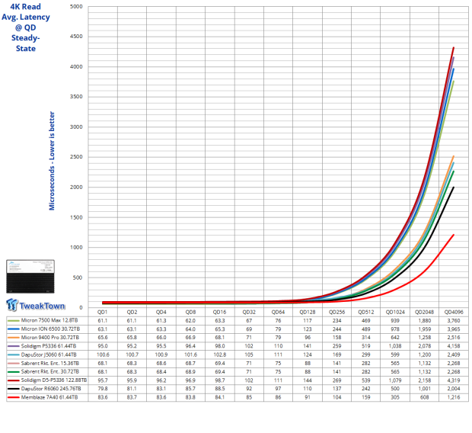Click the 85.7 QD8 value for DapuStor R6060
472x433 pixels.
coord(190,389)
